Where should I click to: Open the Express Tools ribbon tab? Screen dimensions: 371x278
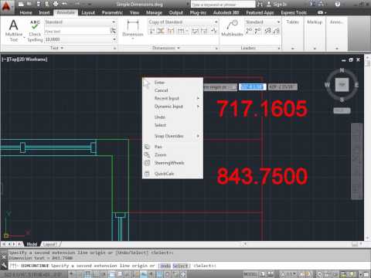pyautogui.click(x=294, y=12)
